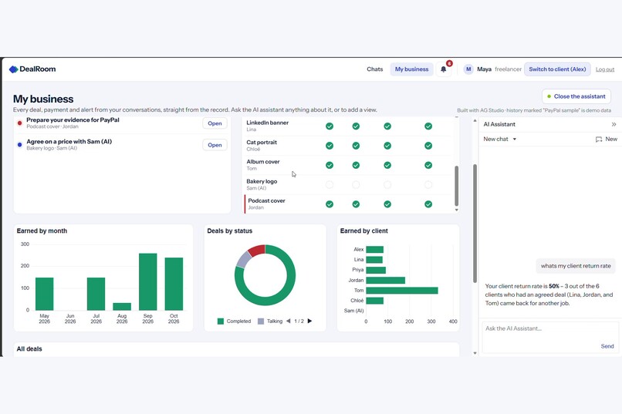This screenshot has width=622, height=414.
Task: Click the Tom bar in Earned by client
Action: click(x=402, y=291)
